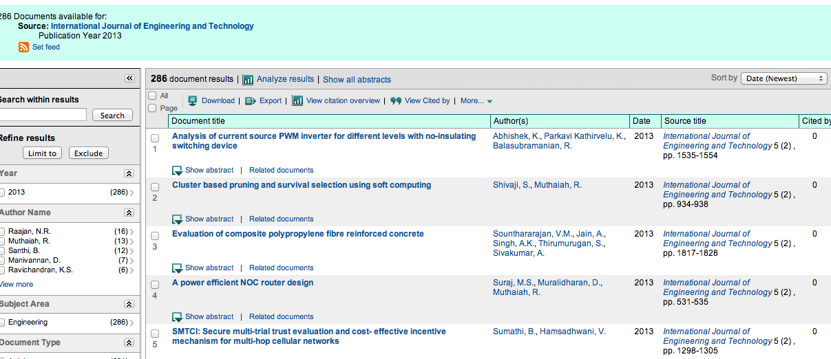Open the More... dropdown menu
The height and width of the screenshot is (359, 831).
pyautogui.click(x=476, y=101)
